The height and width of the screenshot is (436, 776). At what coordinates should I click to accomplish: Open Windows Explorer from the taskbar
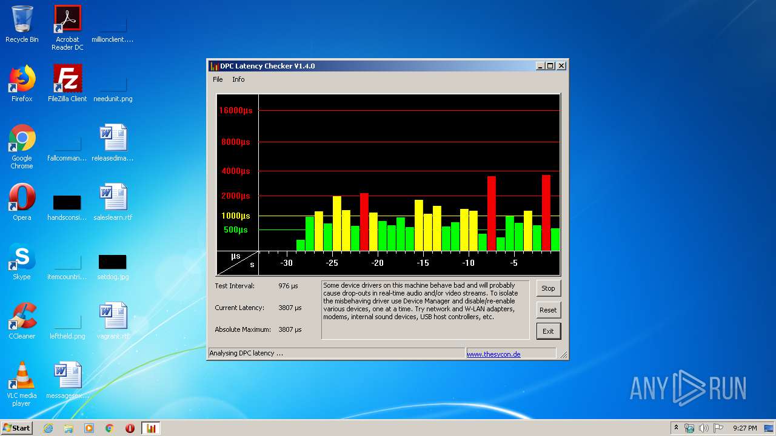tap(69, 428)
